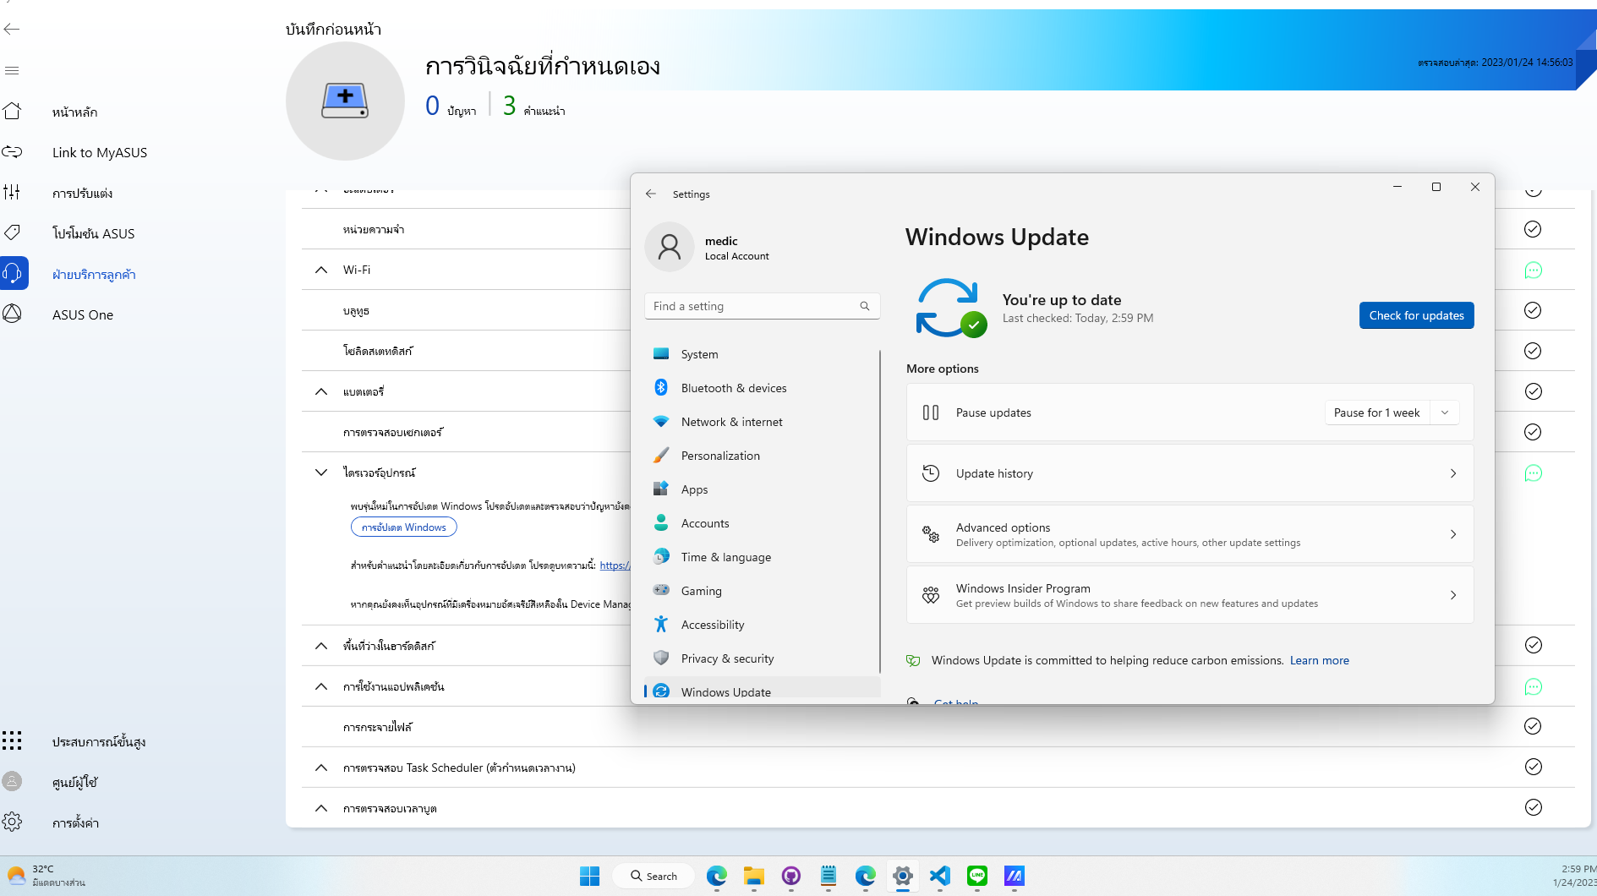Screen dimensions: 1597x896
Task: Expand the การตรวจสอบเวลาบูต boot time row
Action: click(x=321, y=808)
